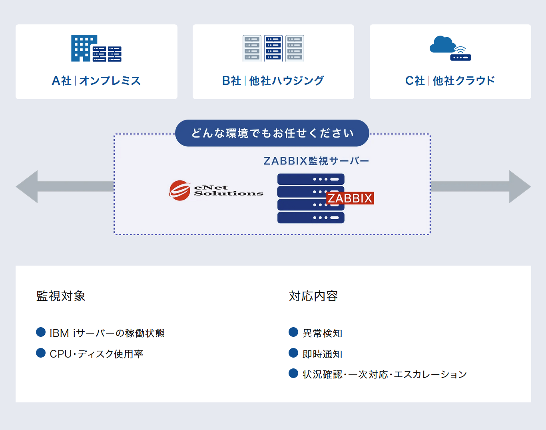Select the C社 他社クラウド label
Image resolution: width=546 pixels, height=430 pixels.
tap(450, 81)
